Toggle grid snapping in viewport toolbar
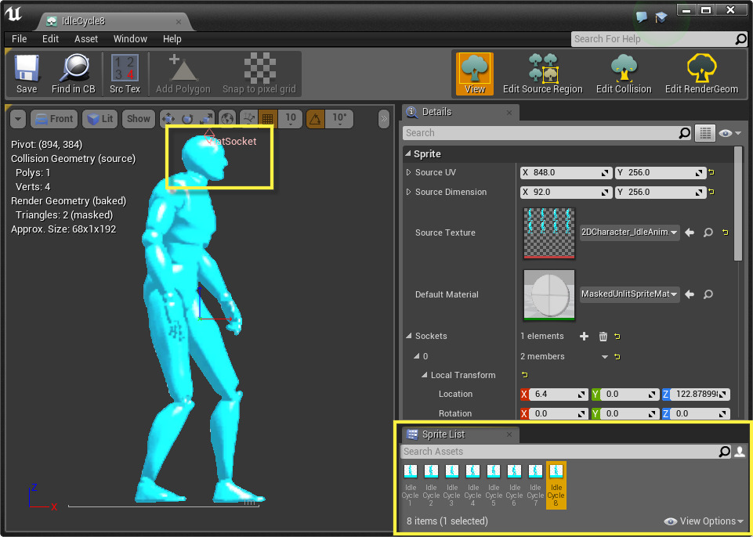Screen dimensions: 753x537 click(267, 119)
